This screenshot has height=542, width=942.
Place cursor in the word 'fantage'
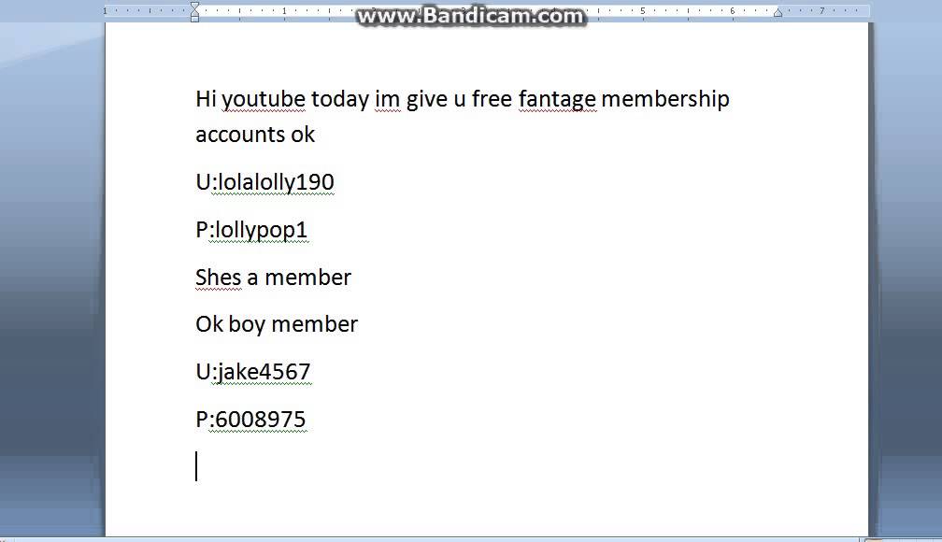pos(557,99)
